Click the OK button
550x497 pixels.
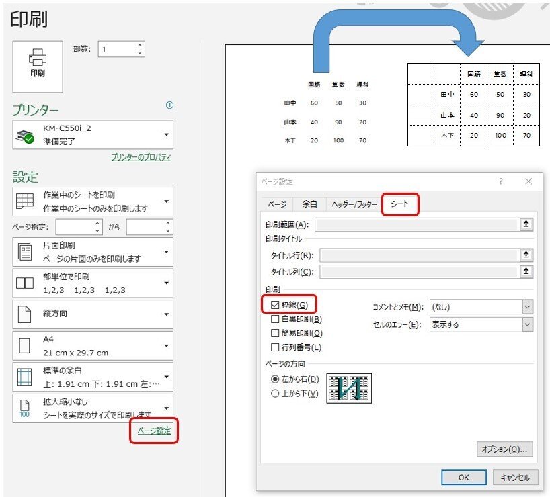point(463,477)
